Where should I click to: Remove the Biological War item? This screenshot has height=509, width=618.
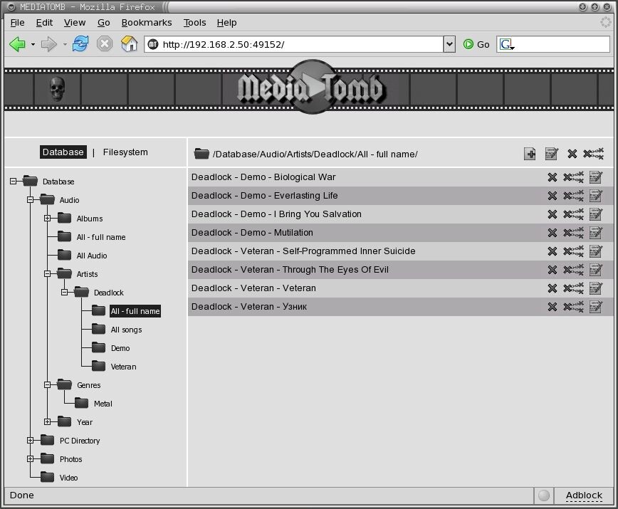point(552,177)
